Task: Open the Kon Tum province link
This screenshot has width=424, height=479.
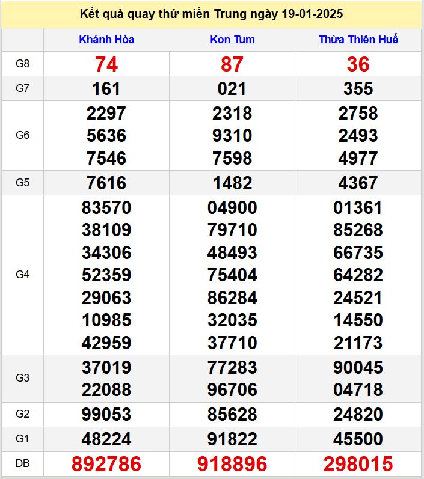Action: pyautogui.click(x=232, y=40)
